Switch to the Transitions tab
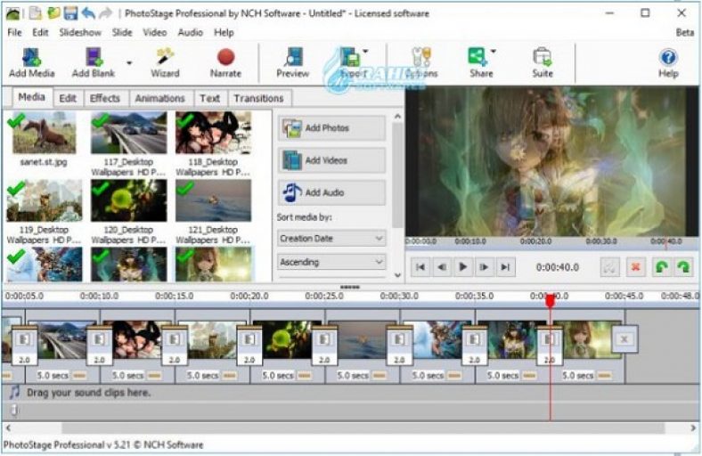Screen dimensions: 702x456 (x=257, y=98)
